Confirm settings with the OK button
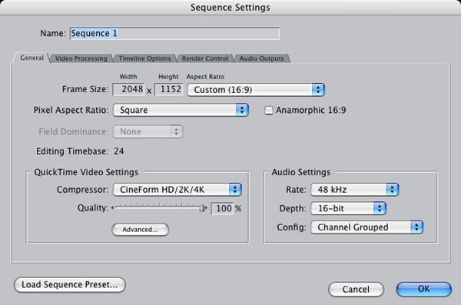Image resolution: width=461 pixels, height=305 pixels. 423,289
